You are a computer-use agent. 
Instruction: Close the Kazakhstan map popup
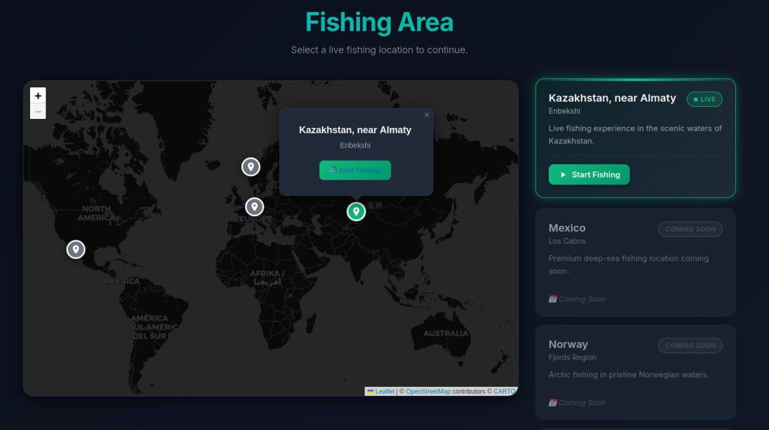tap(427, 115)
